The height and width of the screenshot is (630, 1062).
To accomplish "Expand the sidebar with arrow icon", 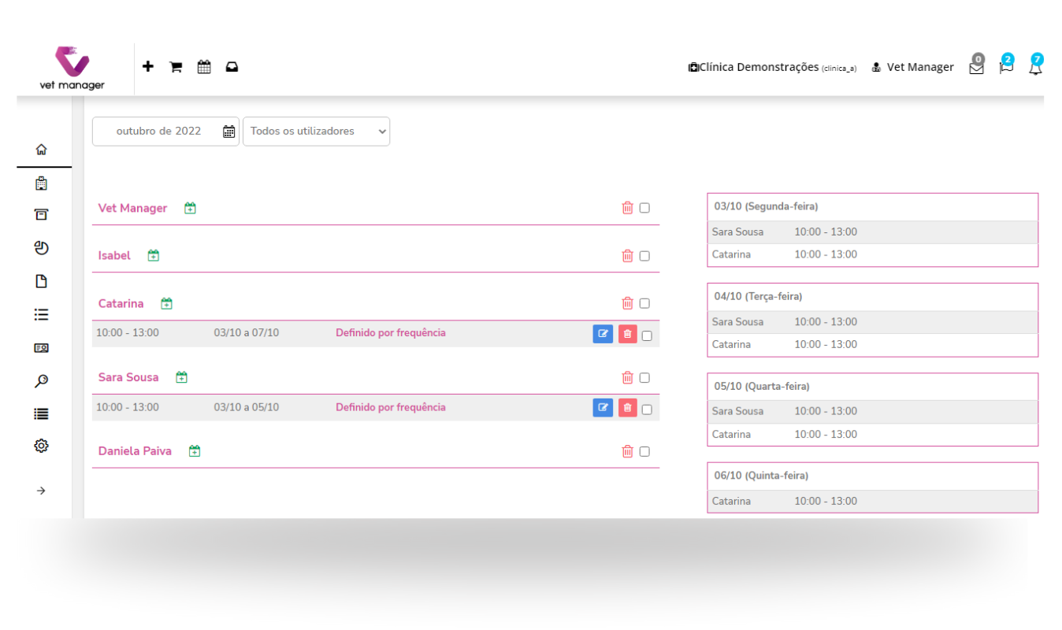I will pyautogui.click(x=41, y=491).
